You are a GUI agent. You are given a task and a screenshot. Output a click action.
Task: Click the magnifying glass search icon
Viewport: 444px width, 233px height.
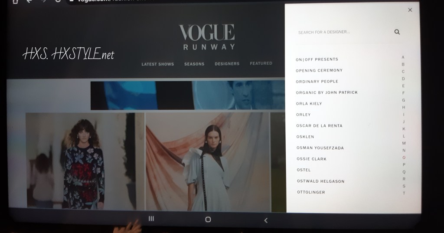(x=397, y=32)
